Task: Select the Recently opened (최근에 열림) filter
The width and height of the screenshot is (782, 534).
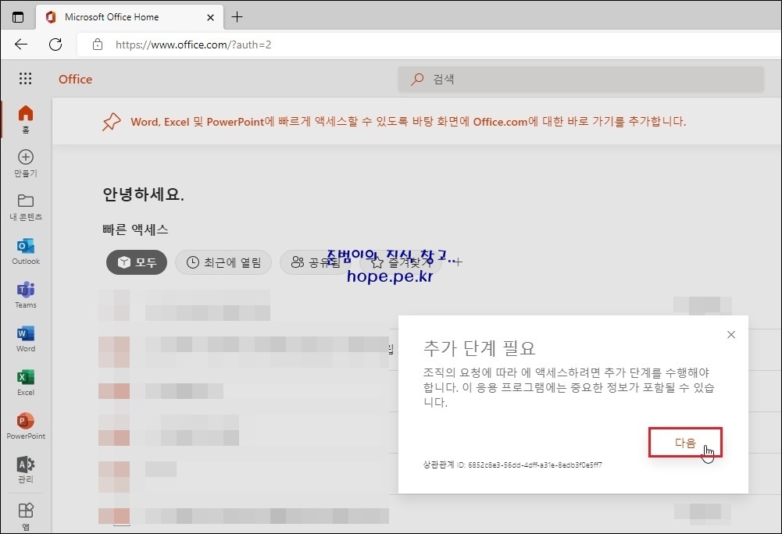Action: 223,262
